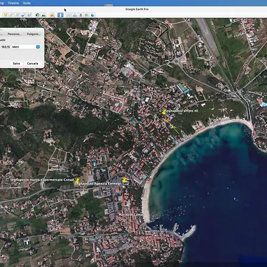This screenshot has height=267, width=267.
Task: Click the Cancella button
Action: (33, 63)
